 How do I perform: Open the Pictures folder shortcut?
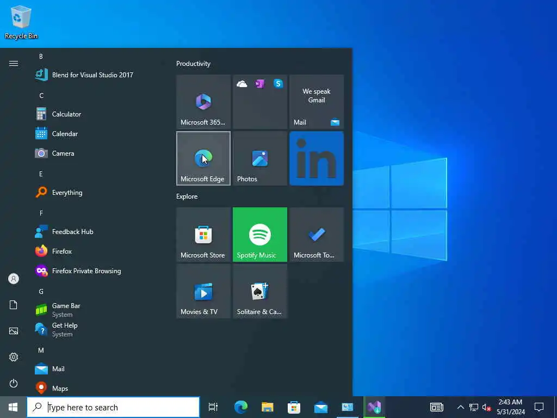click(14, 331)
